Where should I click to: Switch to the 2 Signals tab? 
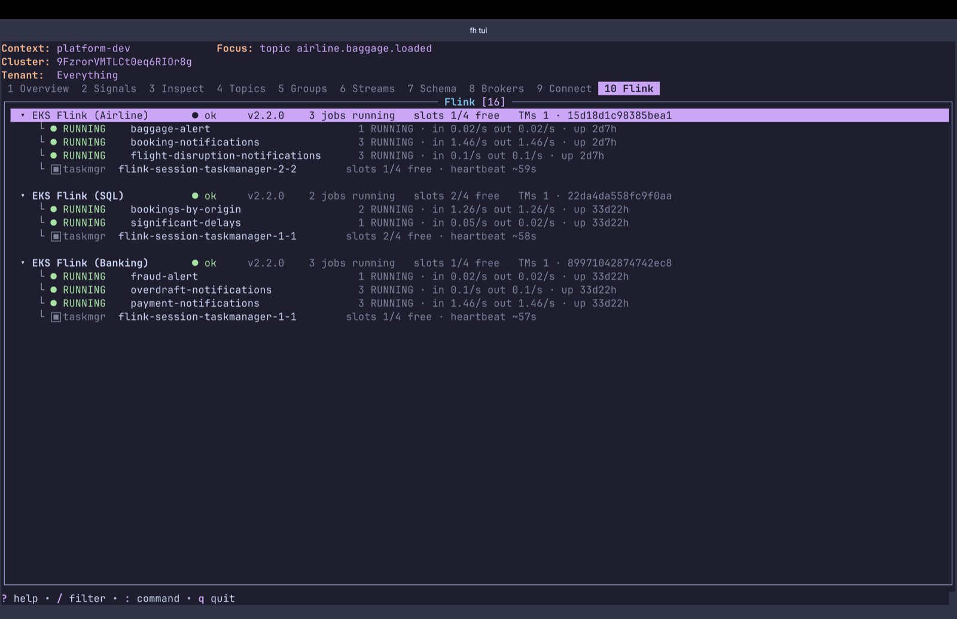(x=109, y=89)
